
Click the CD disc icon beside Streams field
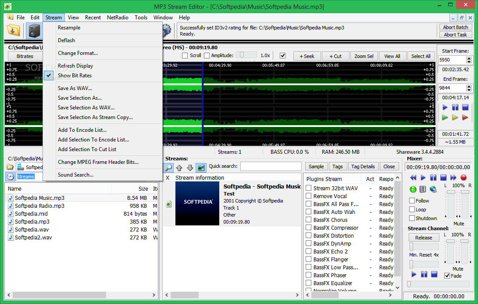coord(11,177)
